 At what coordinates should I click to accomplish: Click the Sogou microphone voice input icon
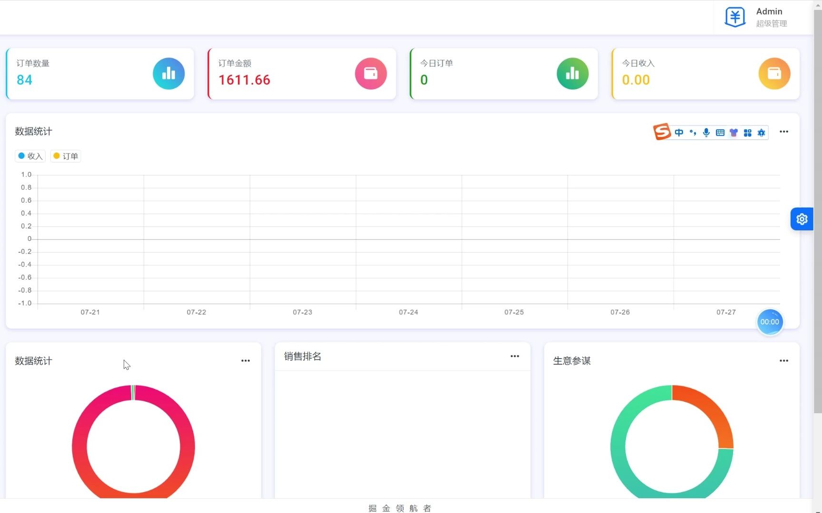pyautogui.click(x=706, y=133)
